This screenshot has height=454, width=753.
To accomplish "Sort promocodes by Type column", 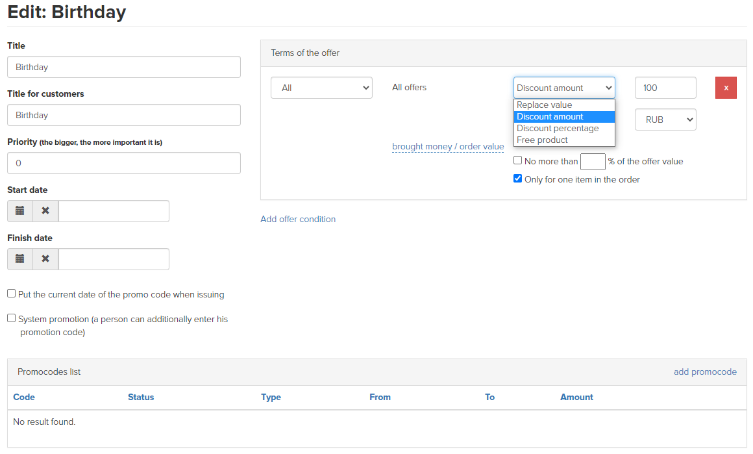I will (x=271, y=397).
